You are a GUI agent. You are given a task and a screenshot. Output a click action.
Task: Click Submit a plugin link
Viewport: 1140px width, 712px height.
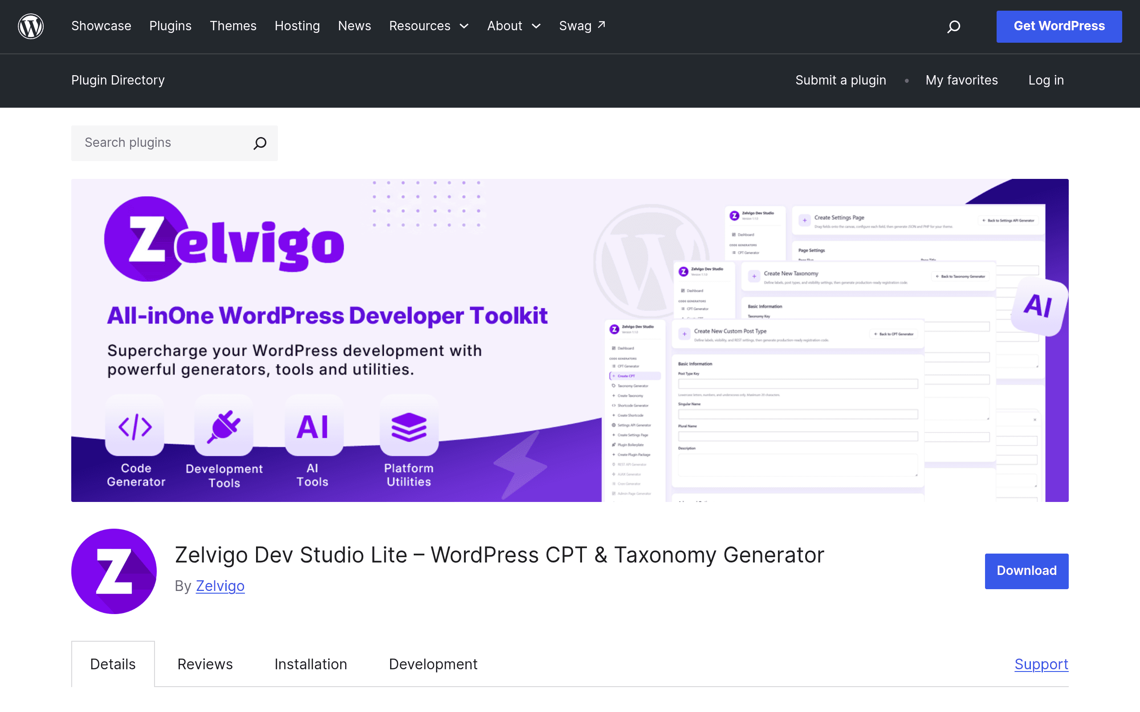tap(840, 80)
